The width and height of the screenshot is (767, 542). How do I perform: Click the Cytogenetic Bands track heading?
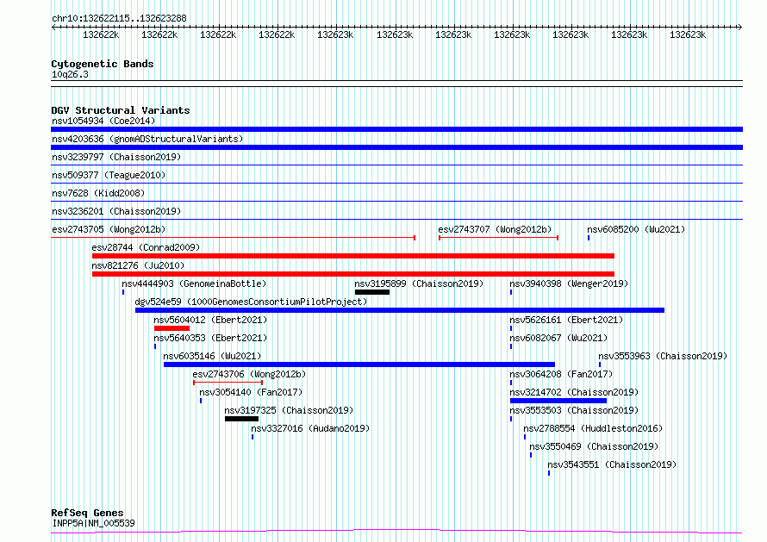[103, 64]
